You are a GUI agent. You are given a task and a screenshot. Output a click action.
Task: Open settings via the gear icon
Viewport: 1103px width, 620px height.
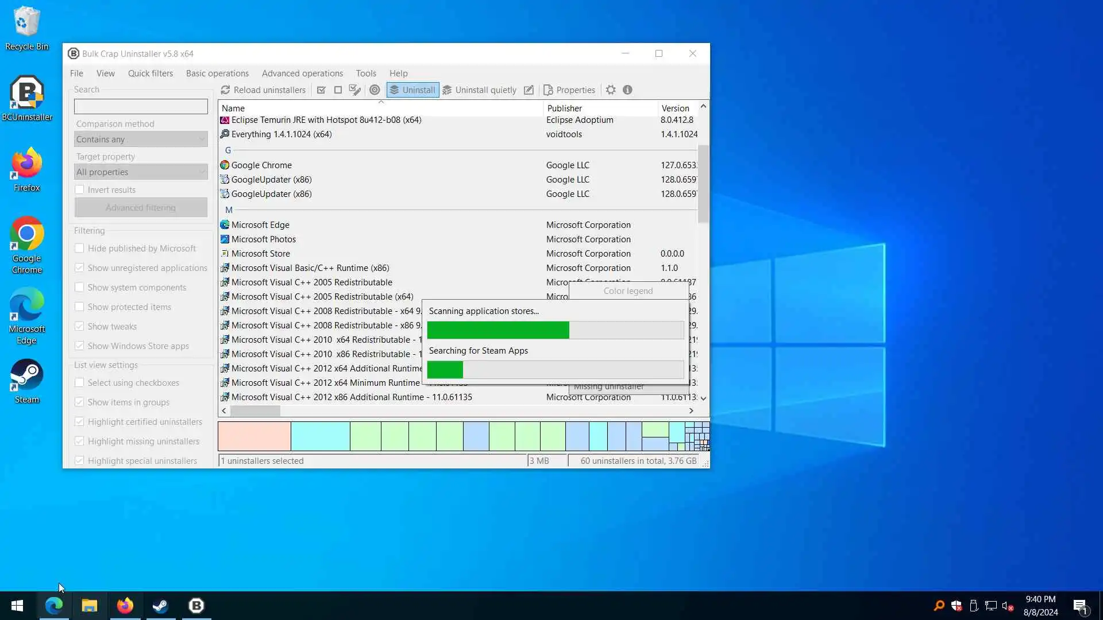(x=611, y=90)
